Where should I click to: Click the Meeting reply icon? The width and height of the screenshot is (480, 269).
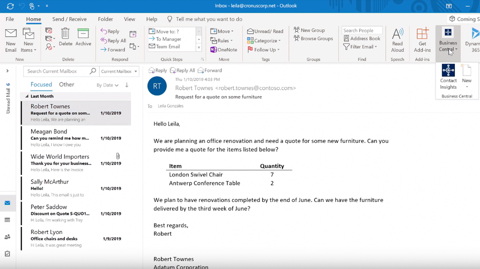pos(133,34)
